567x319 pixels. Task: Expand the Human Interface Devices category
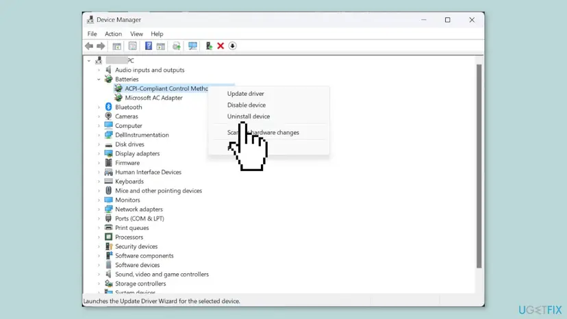(99, 172)
